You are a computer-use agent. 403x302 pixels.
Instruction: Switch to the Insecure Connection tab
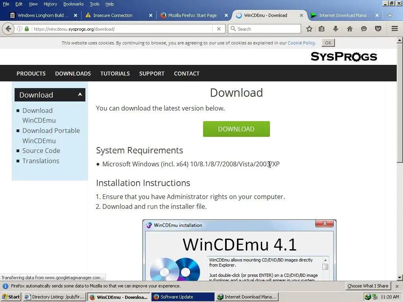tap(118, 15)
